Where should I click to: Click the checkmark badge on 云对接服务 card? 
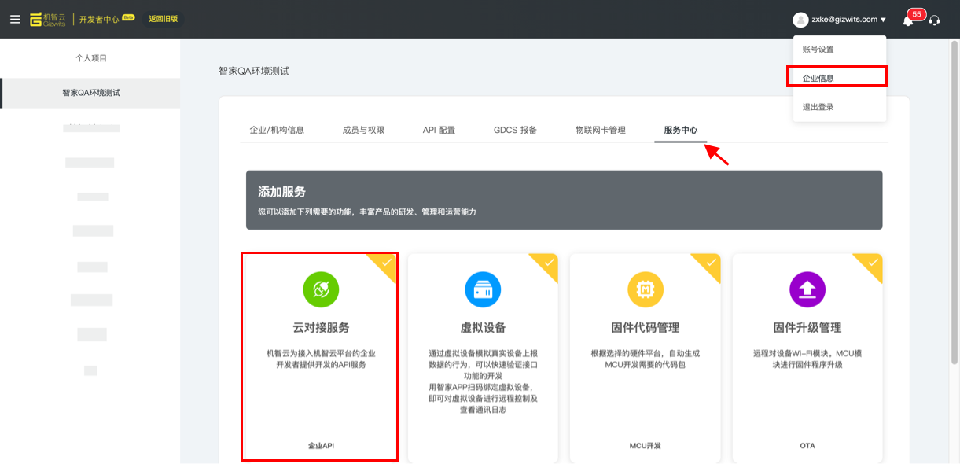coord(385,263)
